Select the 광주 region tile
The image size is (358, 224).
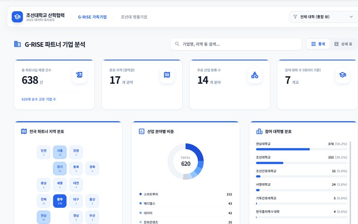[60, 201]
